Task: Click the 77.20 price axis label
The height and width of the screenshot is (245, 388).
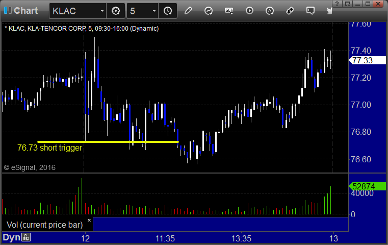Action: coord(361,78)
